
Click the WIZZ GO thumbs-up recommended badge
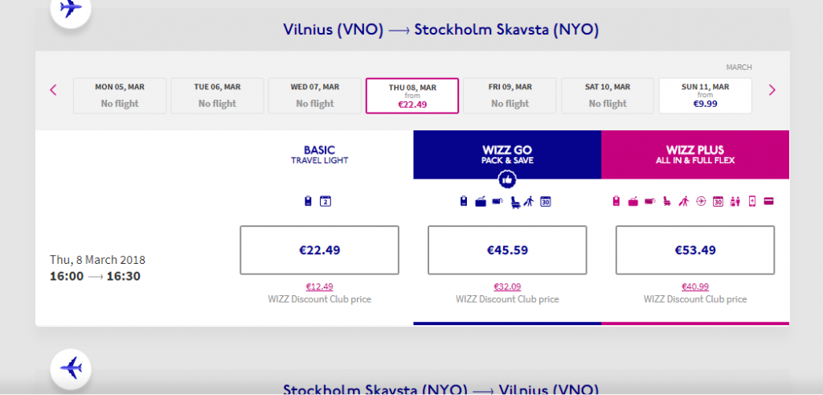pos(507,179)
